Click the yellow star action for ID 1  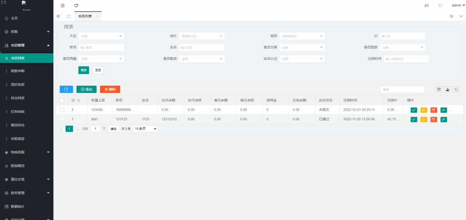pos(423,119)
